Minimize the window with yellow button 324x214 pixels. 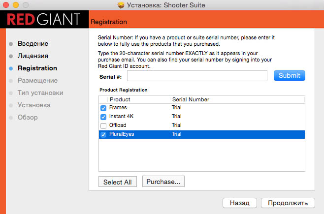pos(16,5)
